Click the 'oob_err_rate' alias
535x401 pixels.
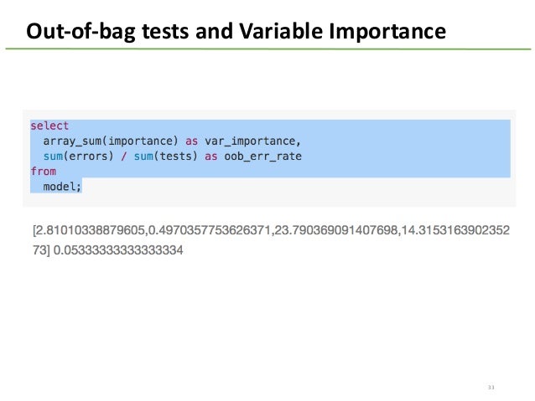coord(262,157)
